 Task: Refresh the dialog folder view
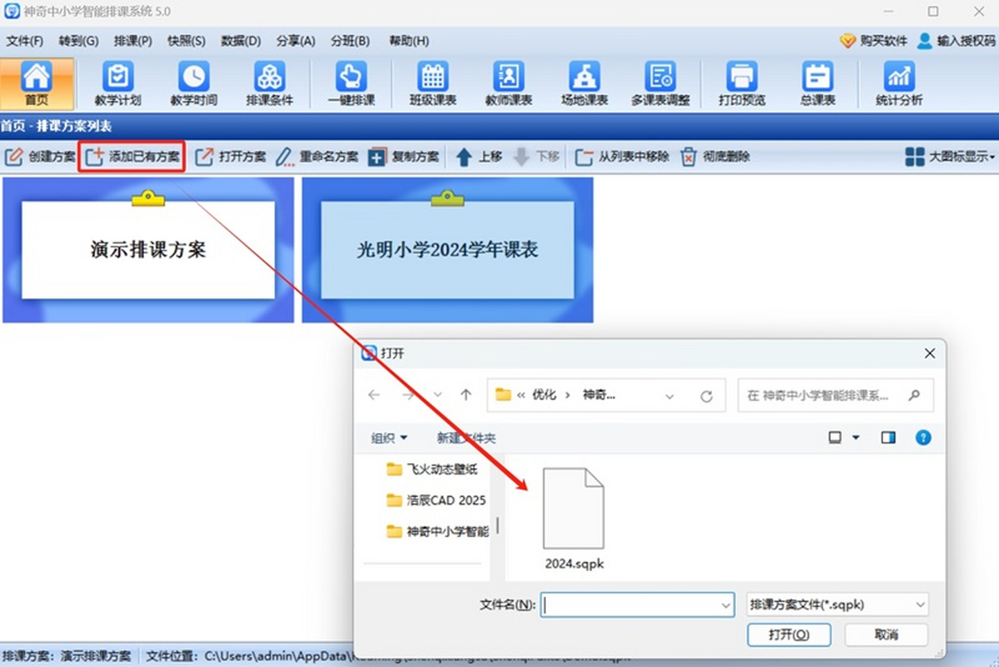pos(707,396)
